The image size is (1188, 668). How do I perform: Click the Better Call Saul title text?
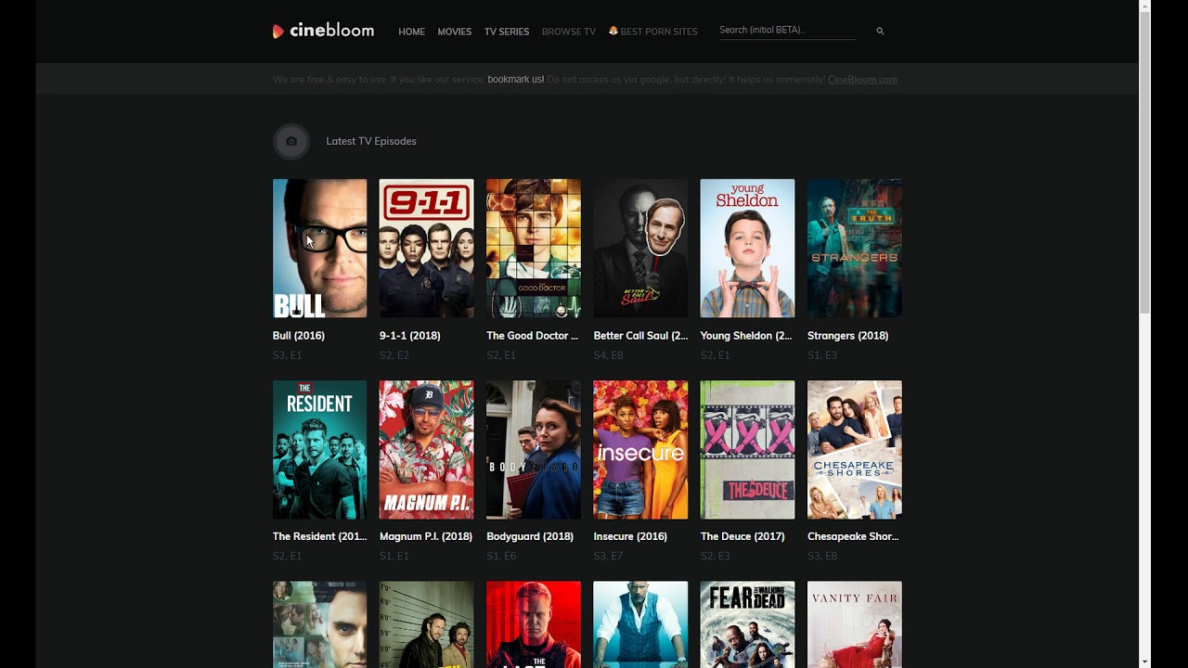pos(641,336)
